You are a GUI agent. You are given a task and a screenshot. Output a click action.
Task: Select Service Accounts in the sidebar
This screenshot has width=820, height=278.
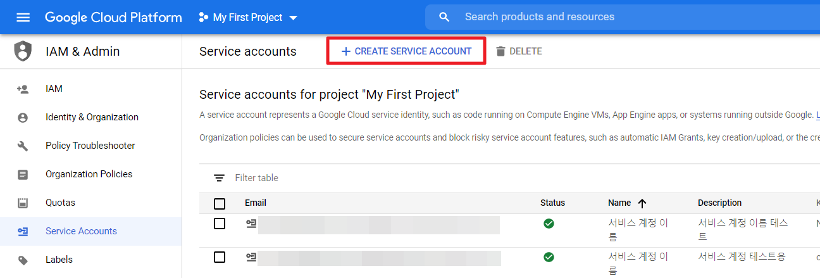pyautogui.click(x=81, y=231)
